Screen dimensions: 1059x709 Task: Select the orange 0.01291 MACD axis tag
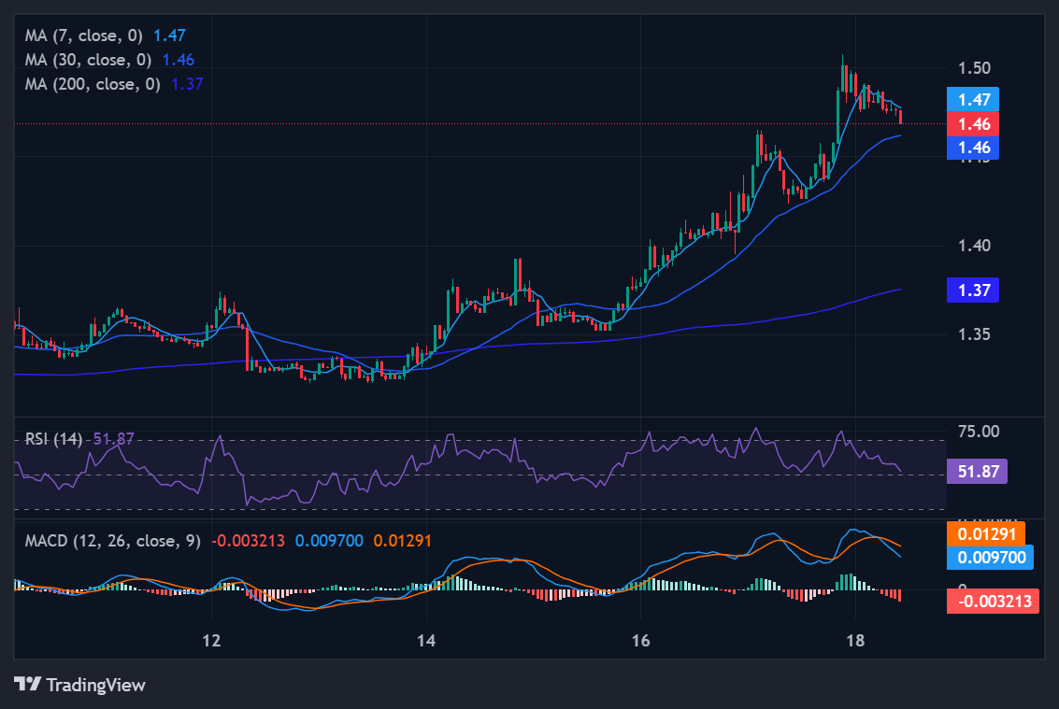[986, 533]
